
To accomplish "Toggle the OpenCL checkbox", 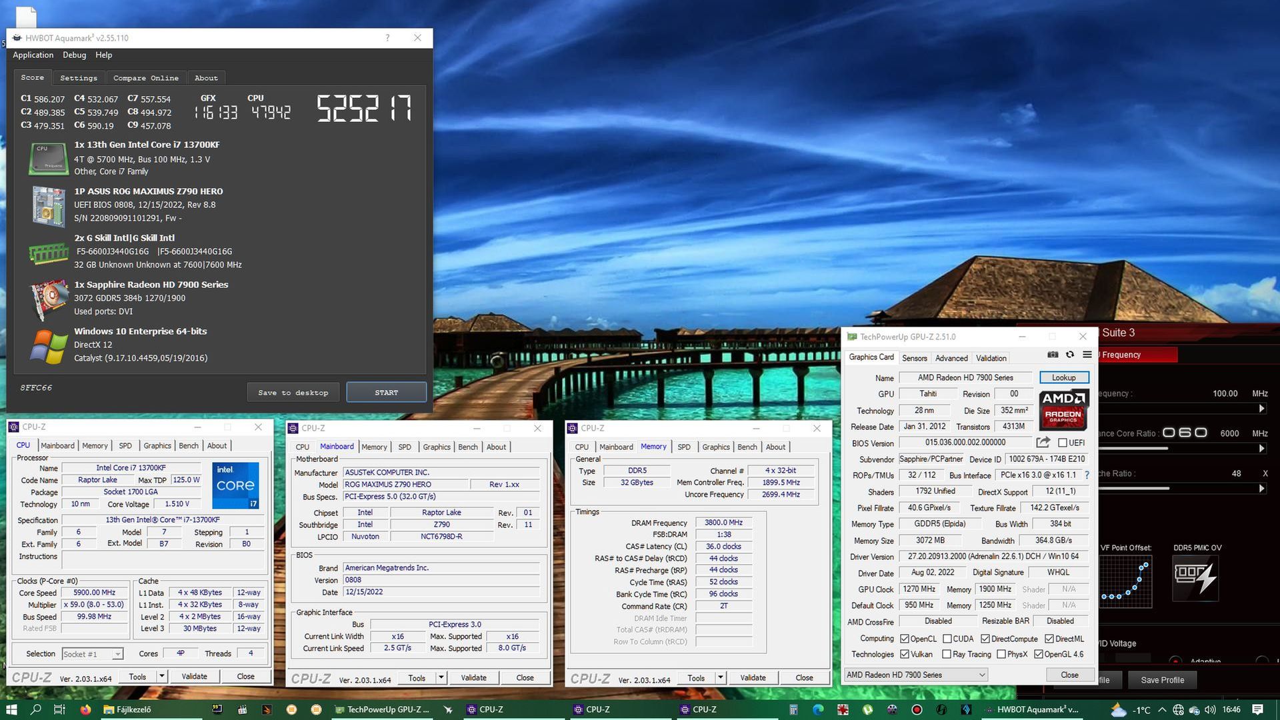I will pyautogui.click(x=905, y=639).
